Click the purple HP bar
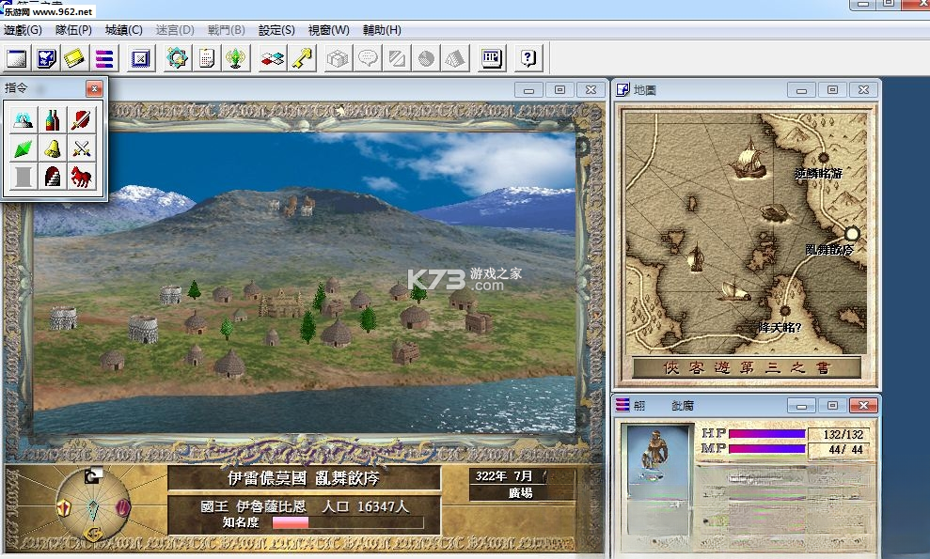Screen dimensions: 930x559 767,434
